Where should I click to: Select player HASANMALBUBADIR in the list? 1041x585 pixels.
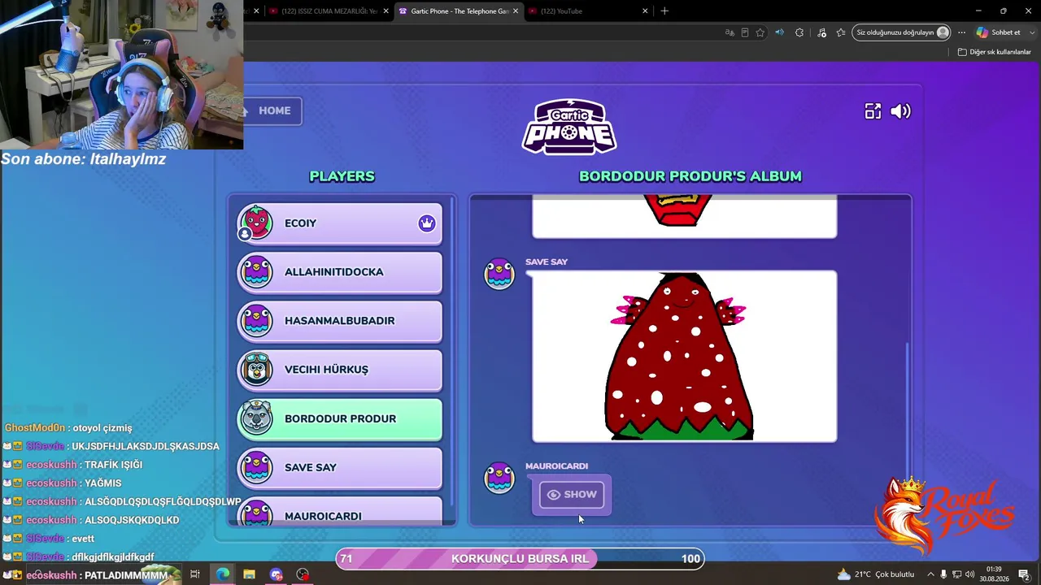340,321
